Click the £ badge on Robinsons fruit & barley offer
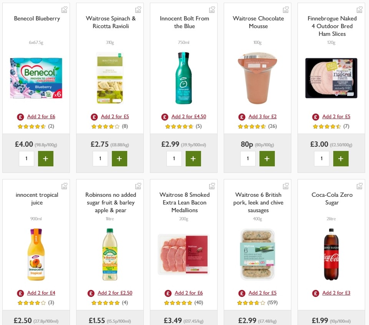 tap(91, 293)
